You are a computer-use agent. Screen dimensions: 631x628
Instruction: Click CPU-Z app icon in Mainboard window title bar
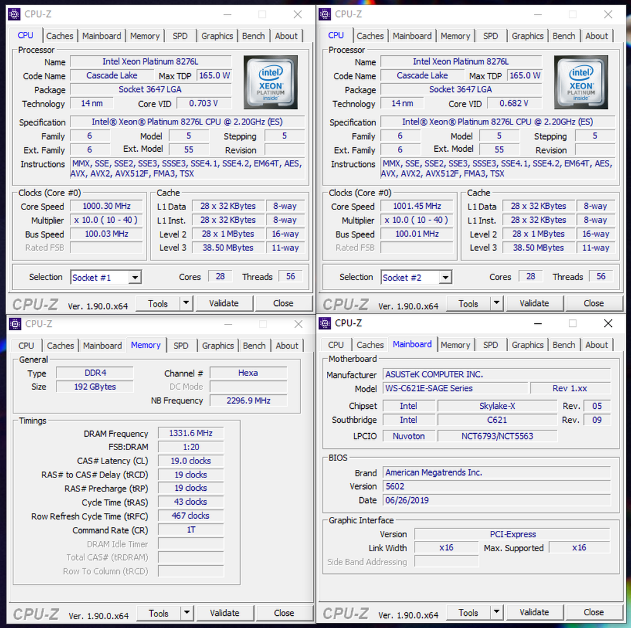325,323
